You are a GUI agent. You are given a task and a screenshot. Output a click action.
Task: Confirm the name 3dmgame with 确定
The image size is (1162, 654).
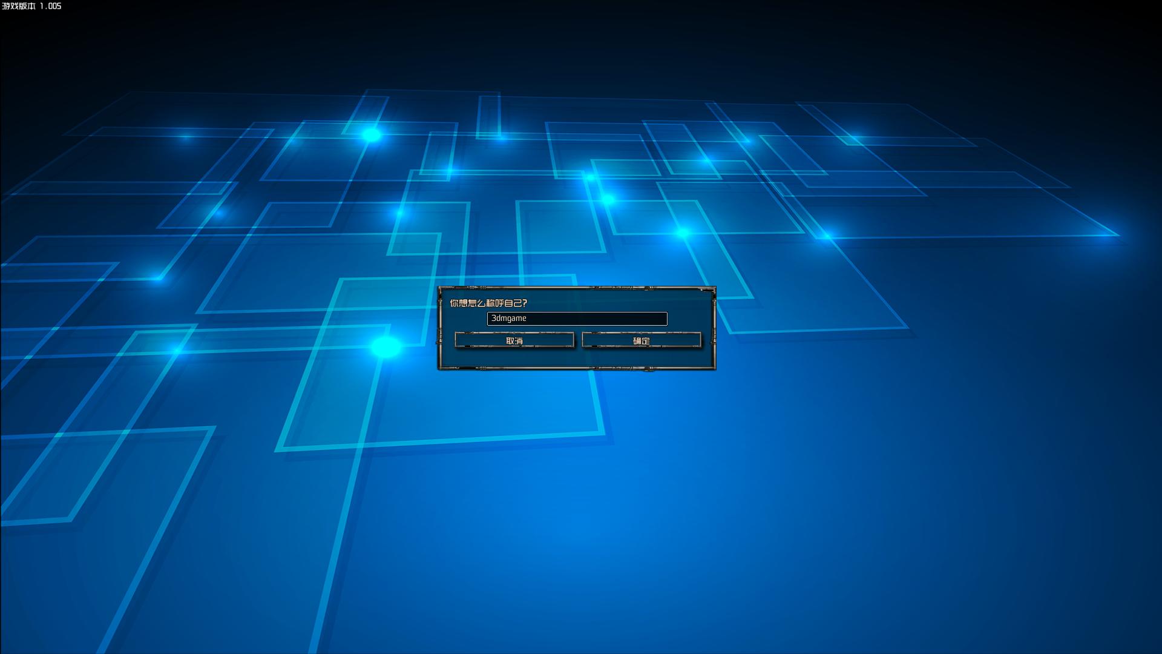(641, 341)
